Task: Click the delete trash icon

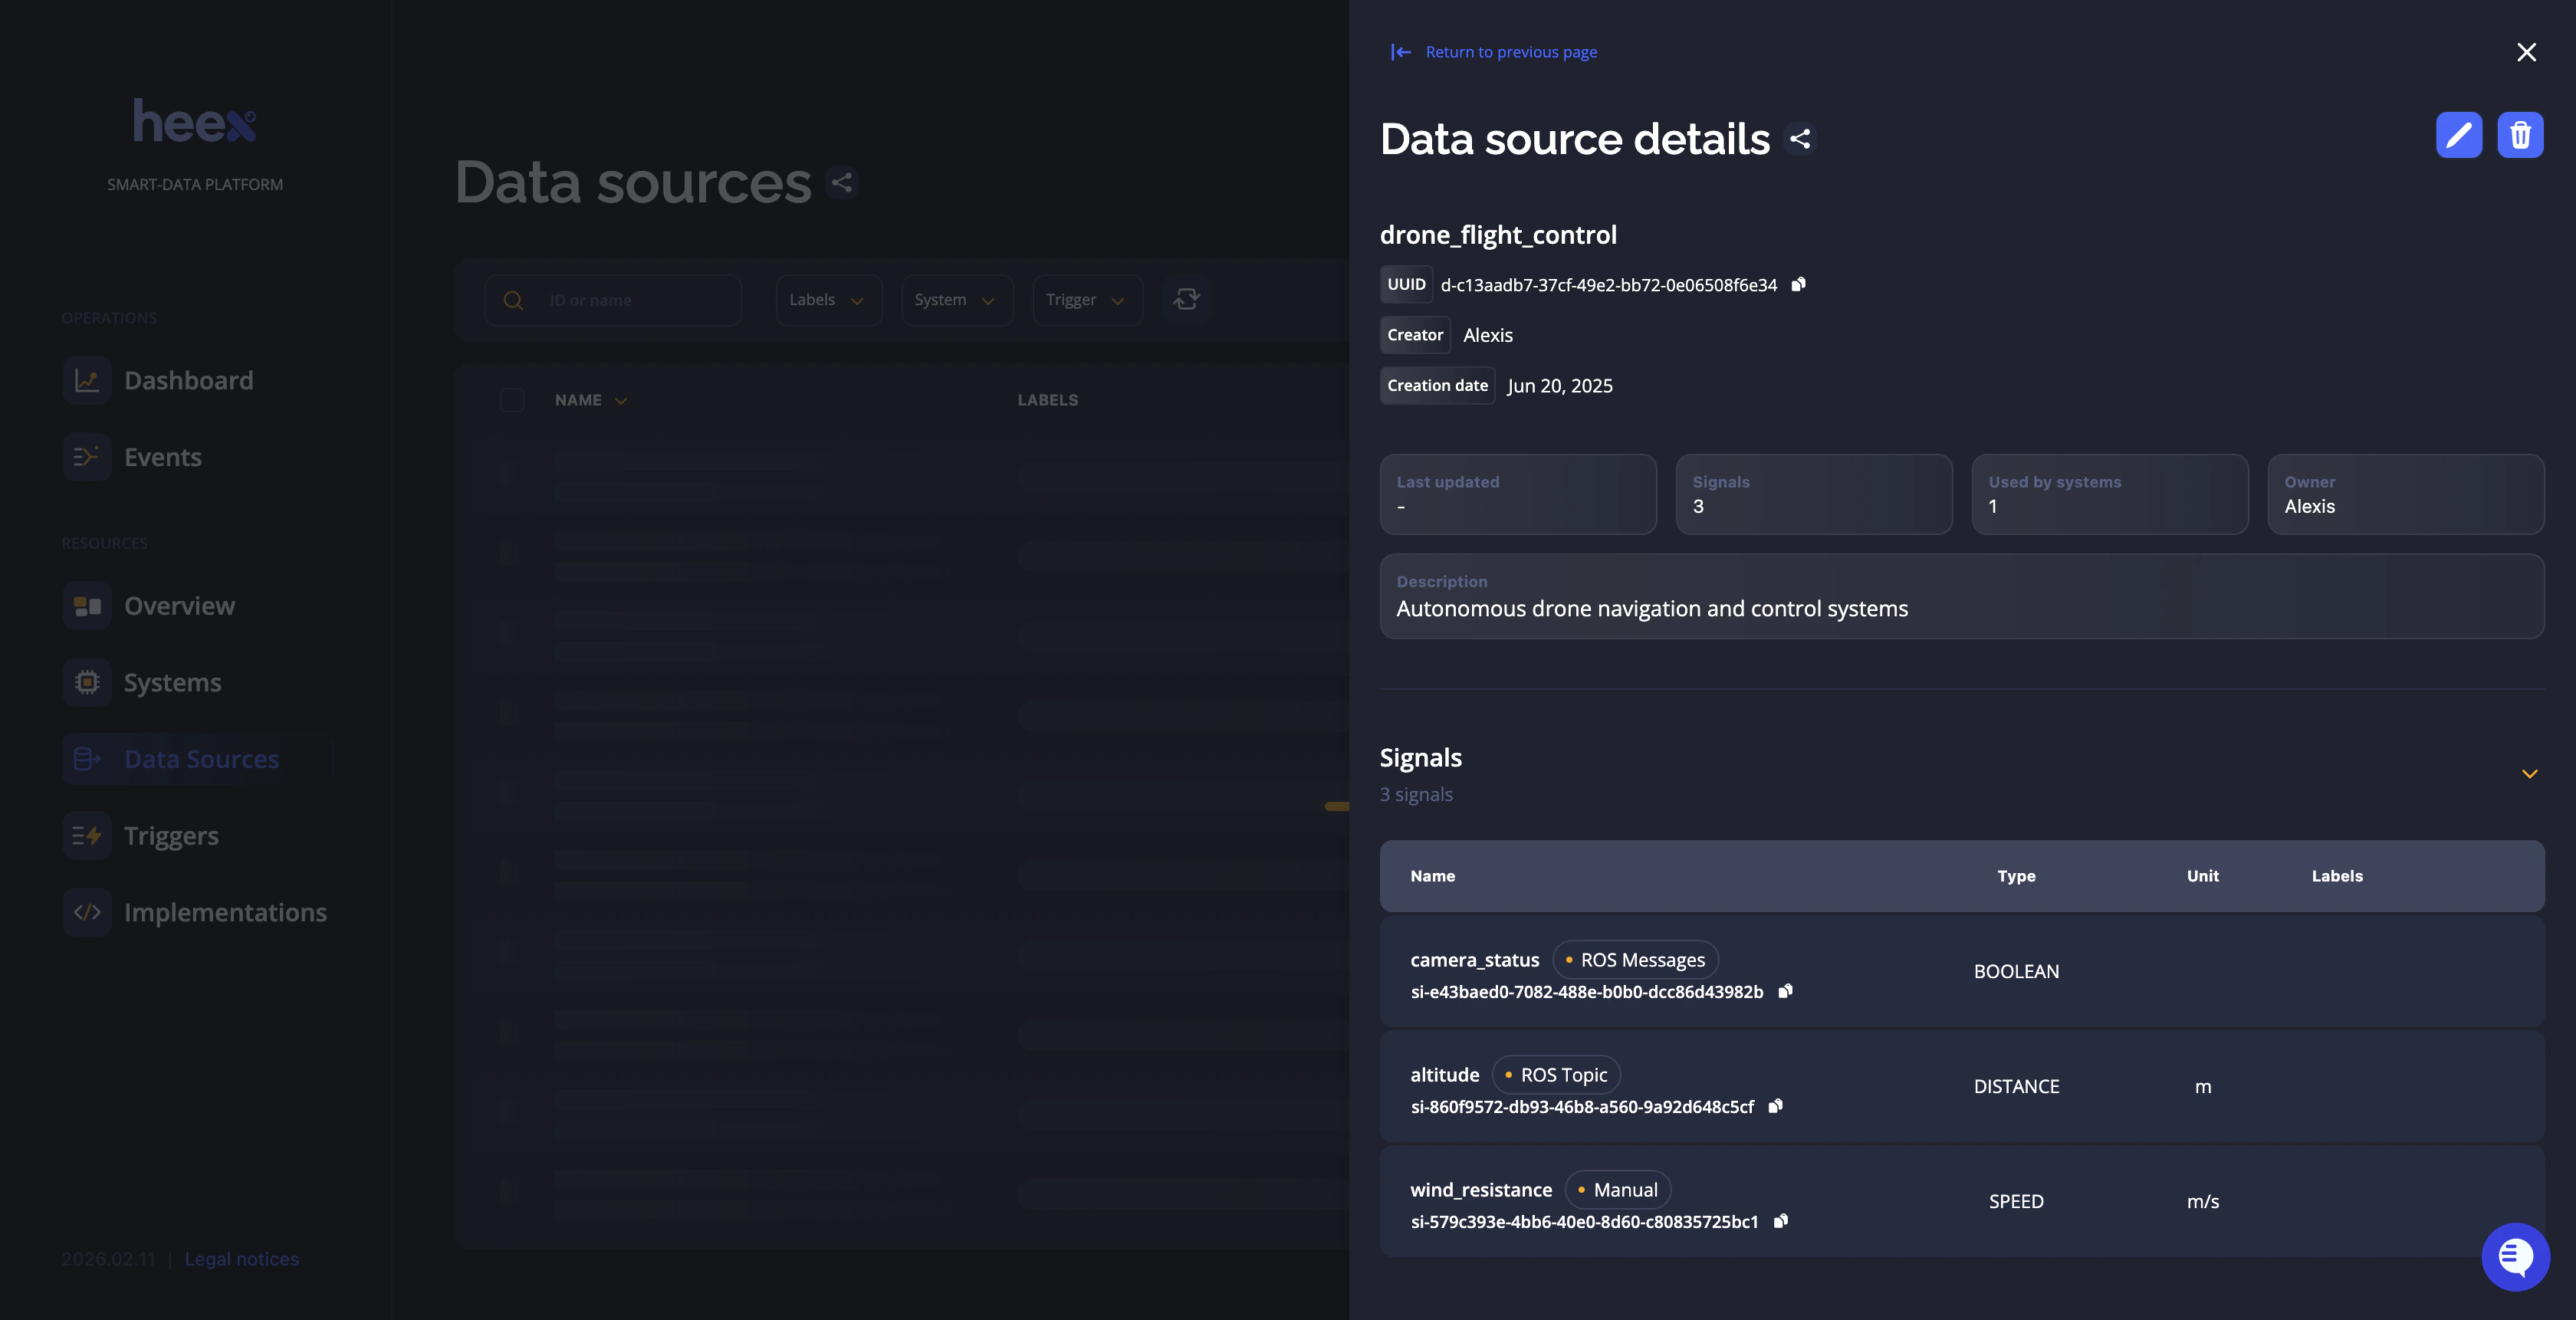Action: (x=2521, y=135)
